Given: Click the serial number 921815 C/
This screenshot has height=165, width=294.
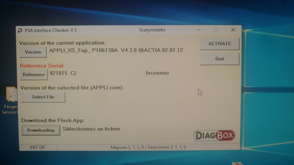Looking at the screenshot, I should click(63, 73).
